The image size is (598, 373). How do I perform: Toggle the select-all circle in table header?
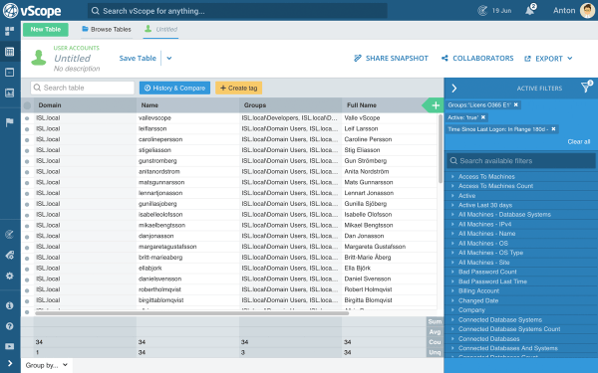(27, 105)
